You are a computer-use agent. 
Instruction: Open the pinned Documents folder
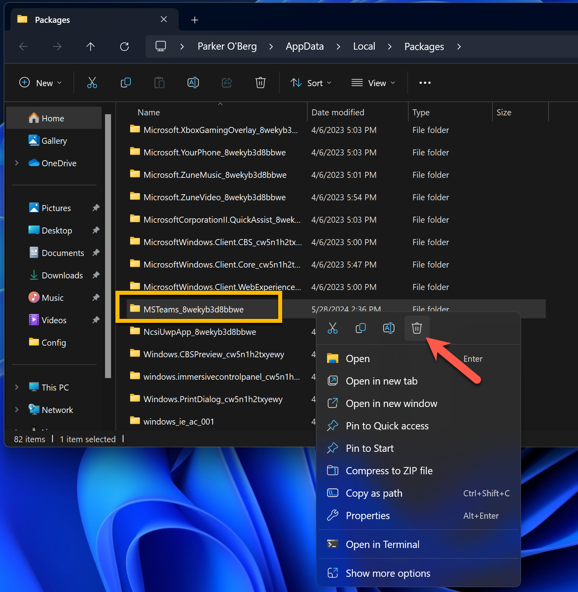tap(54, 253)
